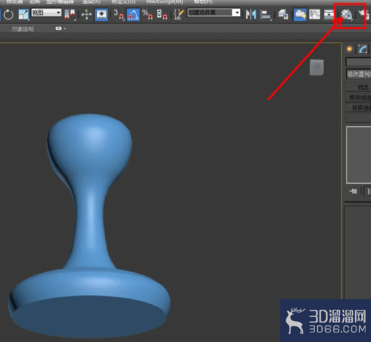Select the Scale tool
Screen dimensions: 371x342
tap(23, 15)
